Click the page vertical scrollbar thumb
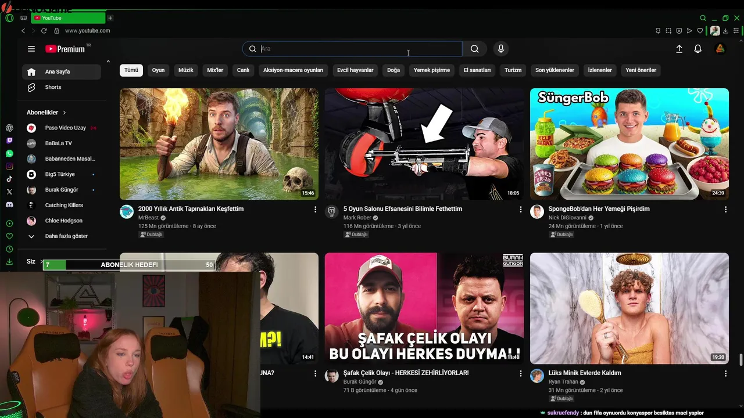This screenshot has height=418, width=744. coord(741,360)
